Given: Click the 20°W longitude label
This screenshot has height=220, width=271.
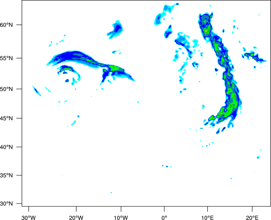Looking at the screenshot, I should [x=76, y=218].
